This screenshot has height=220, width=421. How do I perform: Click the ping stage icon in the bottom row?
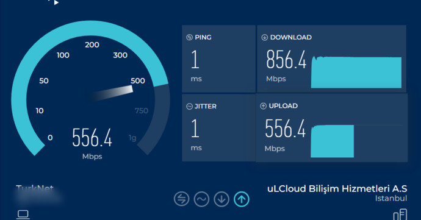click(181, 199)
